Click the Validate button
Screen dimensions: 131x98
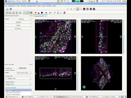point(19,22)
